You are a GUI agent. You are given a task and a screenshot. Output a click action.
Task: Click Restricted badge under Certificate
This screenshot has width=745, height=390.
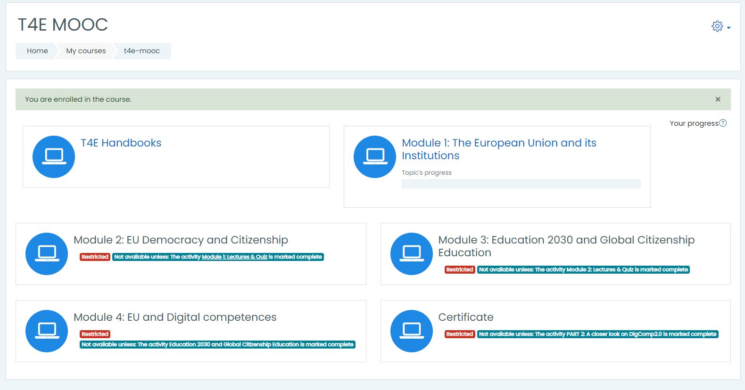click(x=460, y=334)
